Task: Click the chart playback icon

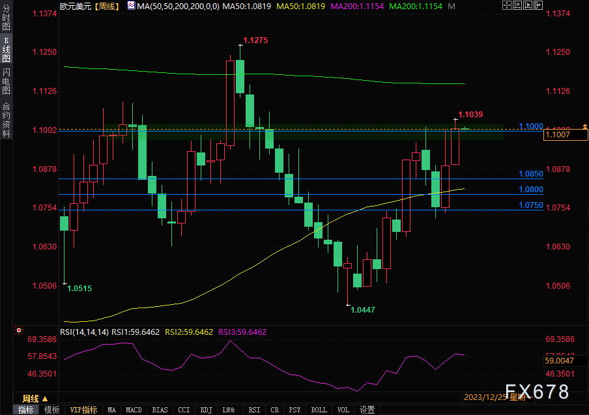Action: click(x=528, y=5)
